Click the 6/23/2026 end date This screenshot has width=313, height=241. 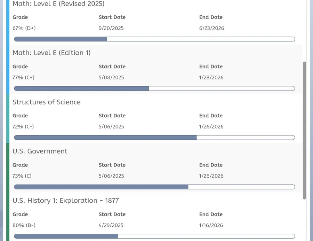[x=211, y=28]
